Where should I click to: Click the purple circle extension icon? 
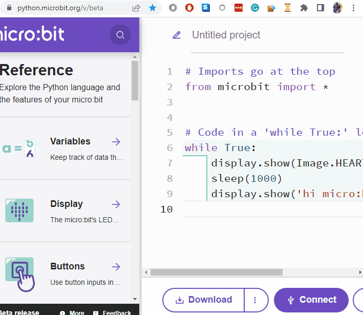(173, 8)
